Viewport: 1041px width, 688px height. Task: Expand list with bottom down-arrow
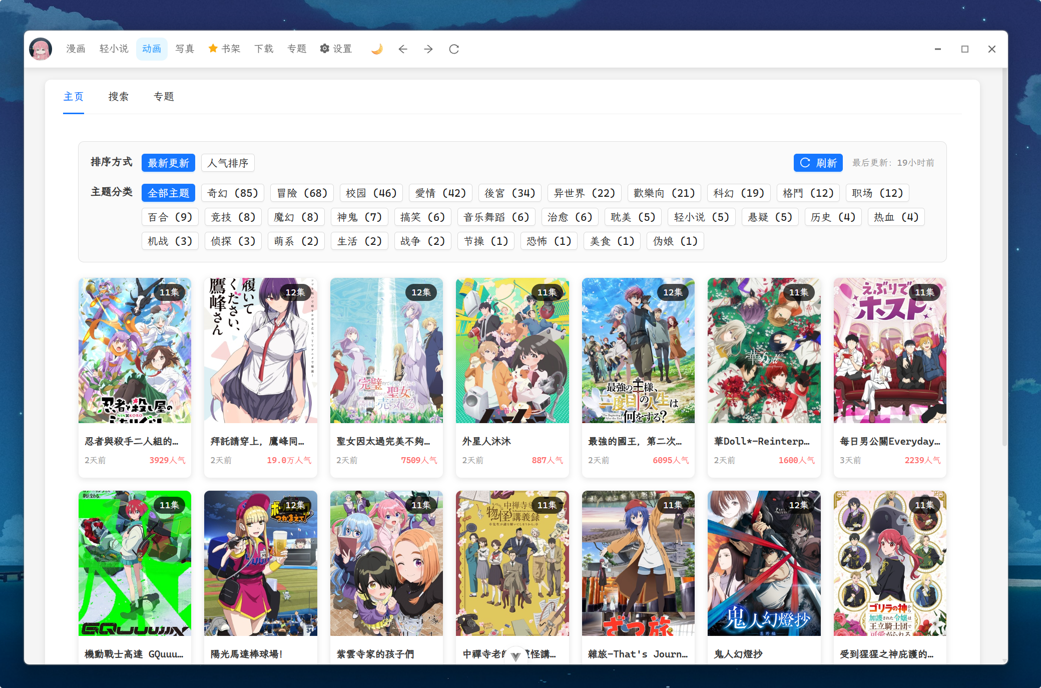tap(515, 656)
